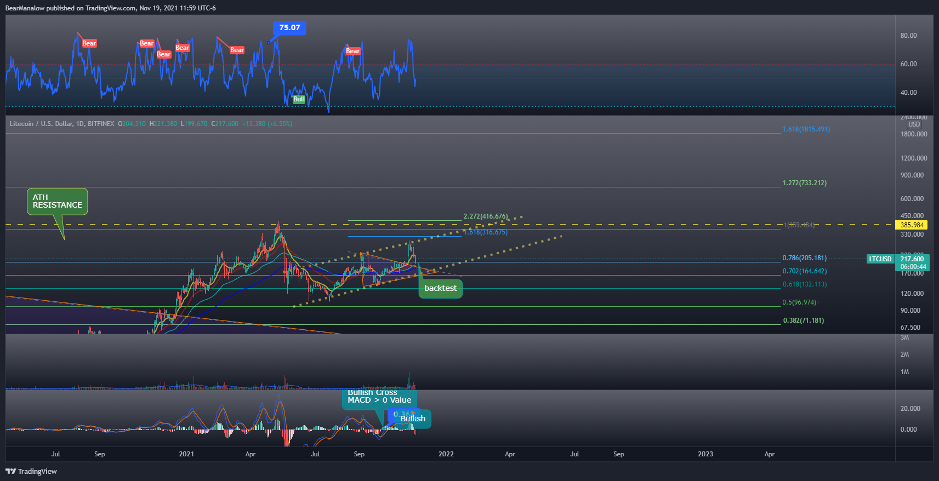Select the 0.786(205.181) Fibonacci label
This screenshot has height=481, width=939.
[x=804, y=258]
